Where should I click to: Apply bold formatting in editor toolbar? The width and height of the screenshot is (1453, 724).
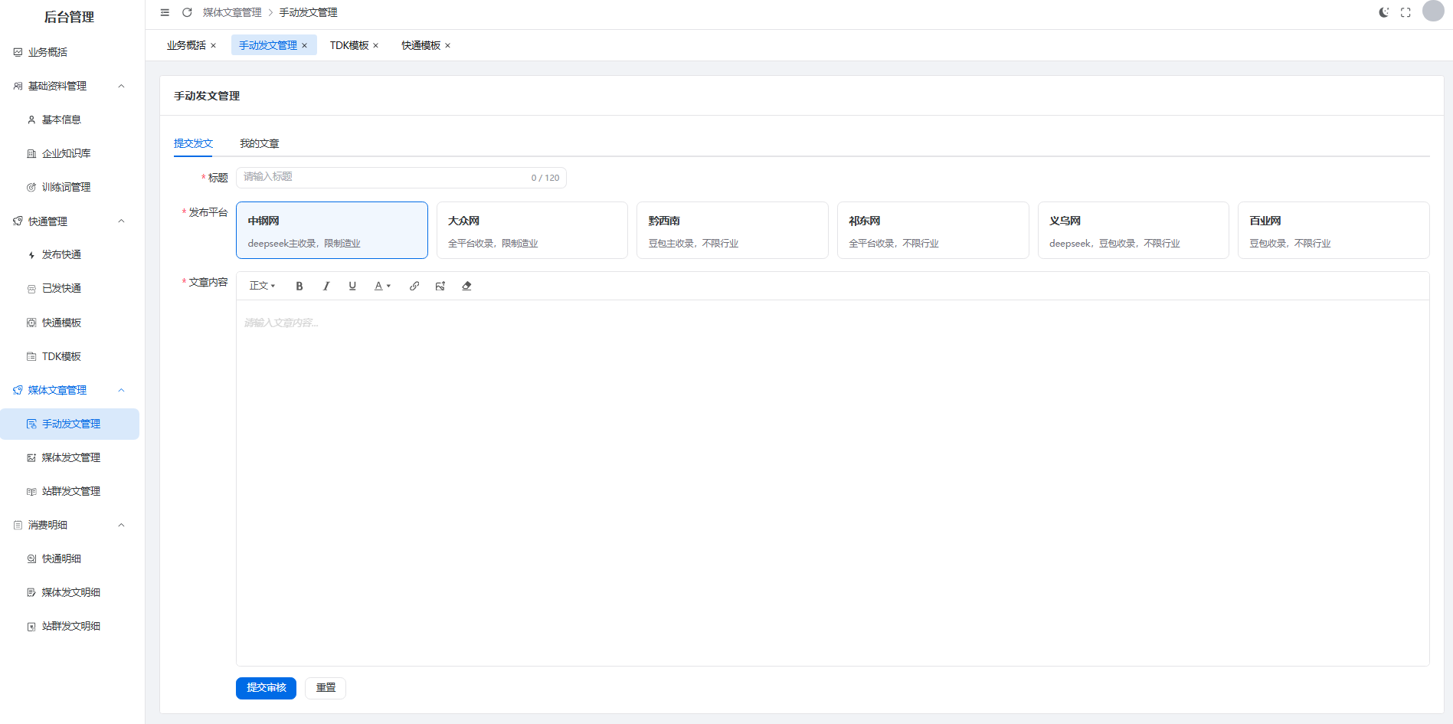click(299, 286)
